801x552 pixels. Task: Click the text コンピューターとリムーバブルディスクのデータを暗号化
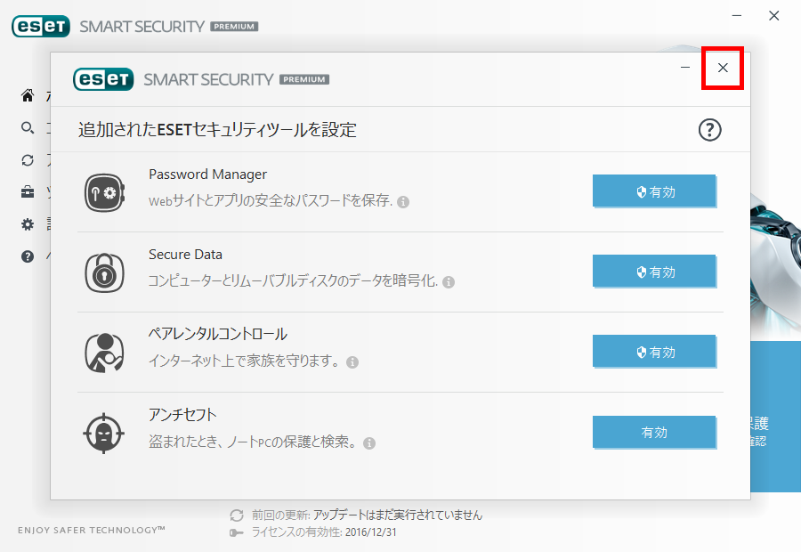(293, 281)
